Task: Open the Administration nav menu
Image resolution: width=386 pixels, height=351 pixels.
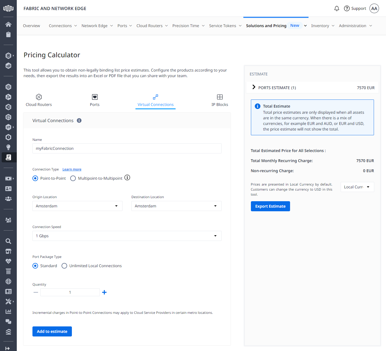Action: pyautogui.click(x=356, y=26)
